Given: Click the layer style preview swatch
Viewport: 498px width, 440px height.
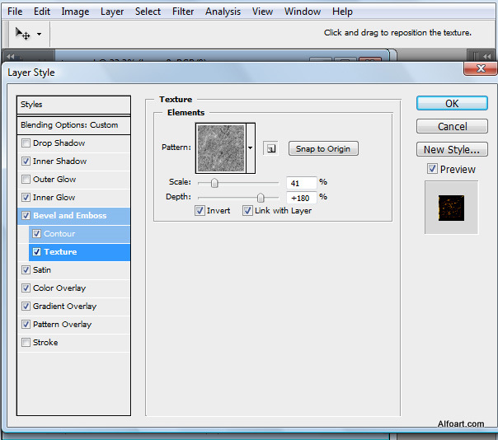Looking at the screenshot, I should (x=450, y=207).
